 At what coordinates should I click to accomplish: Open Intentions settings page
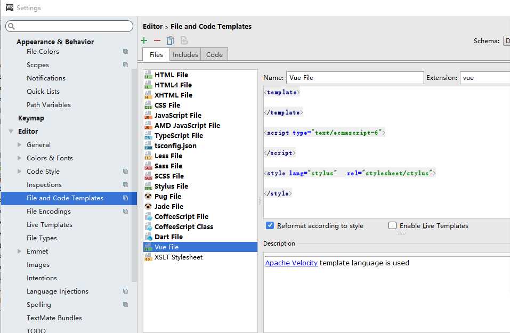[x=42, y=278]
